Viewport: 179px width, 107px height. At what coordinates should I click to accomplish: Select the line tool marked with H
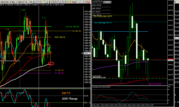coord(72,2)
